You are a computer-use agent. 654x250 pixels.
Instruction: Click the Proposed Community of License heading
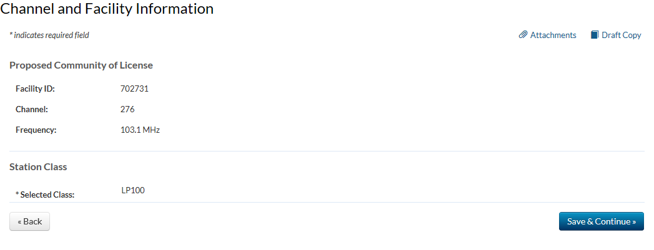81,65
